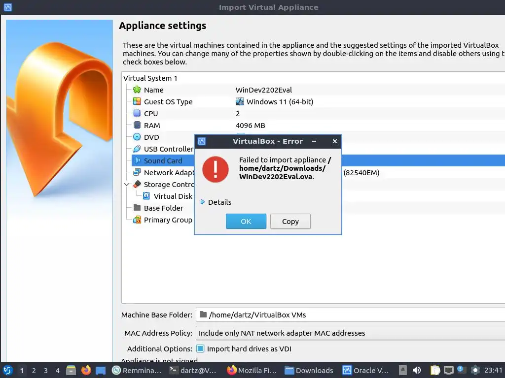
Task: Click the Virtual Disk image icon
Action: [x=146, y=196]
